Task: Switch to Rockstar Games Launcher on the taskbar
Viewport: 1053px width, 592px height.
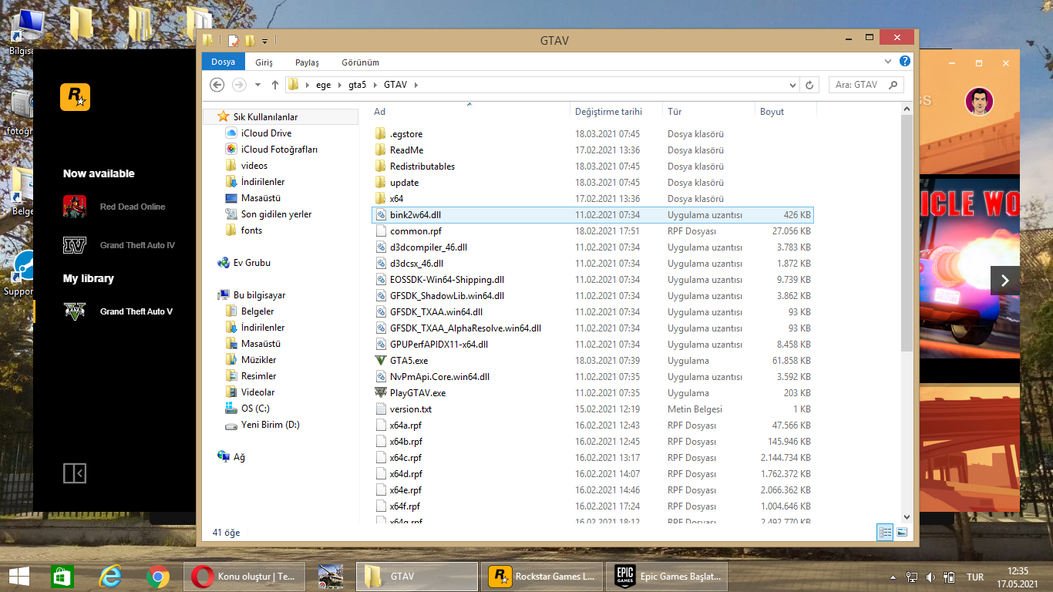Action: pos(543,577)
